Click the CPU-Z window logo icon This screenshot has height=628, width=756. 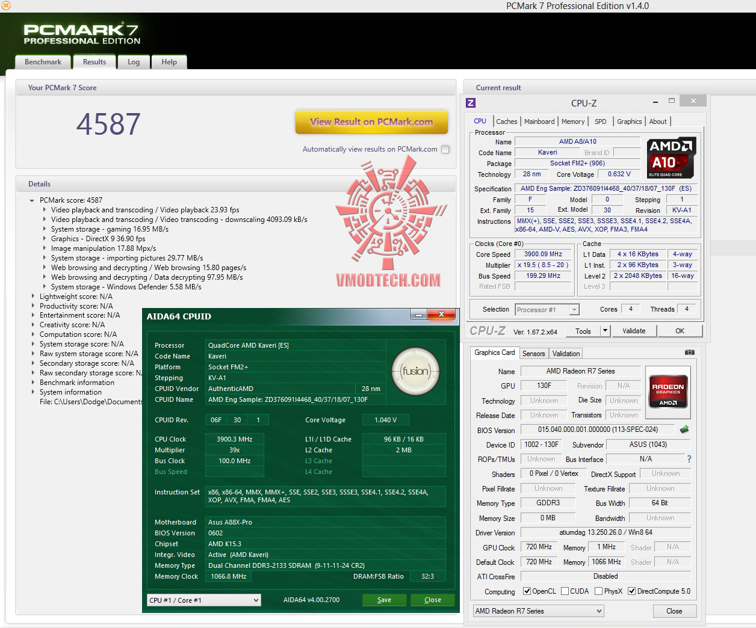471,103
